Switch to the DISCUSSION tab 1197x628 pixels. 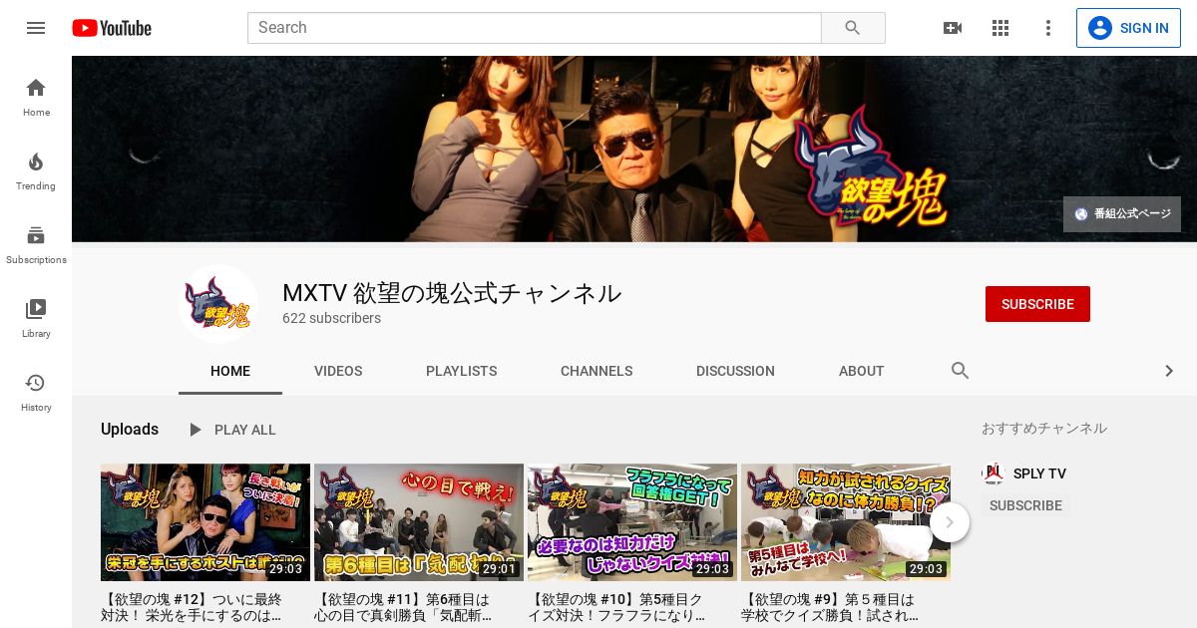[735, 371]
